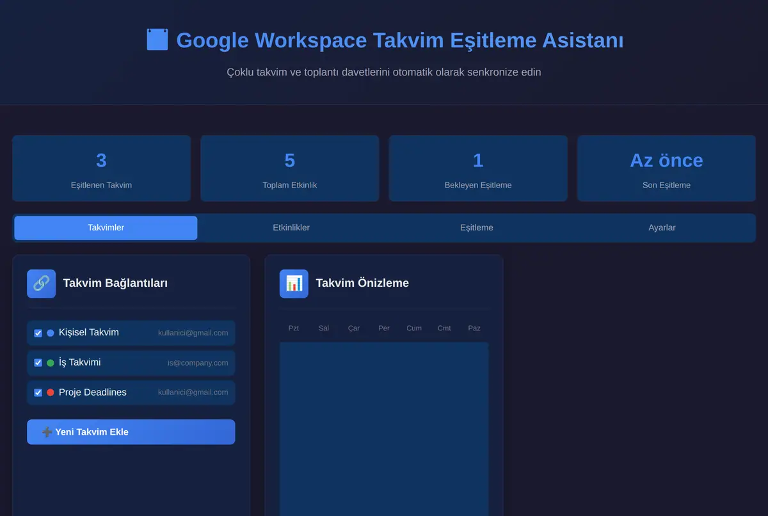This screenshot has width=768, height=516.
Task: Switch to the Takvimler tab
Action: (x=106, y=228)
